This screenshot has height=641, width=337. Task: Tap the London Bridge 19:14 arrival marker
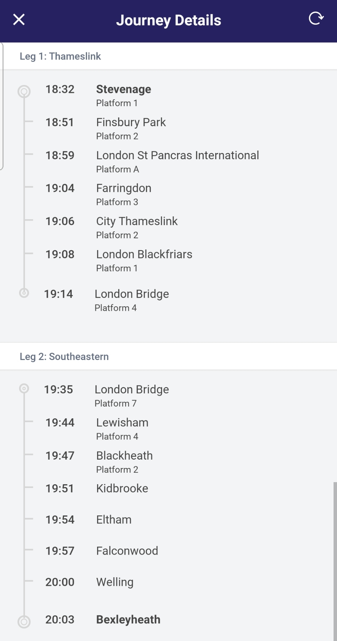[x=24, y=293]
